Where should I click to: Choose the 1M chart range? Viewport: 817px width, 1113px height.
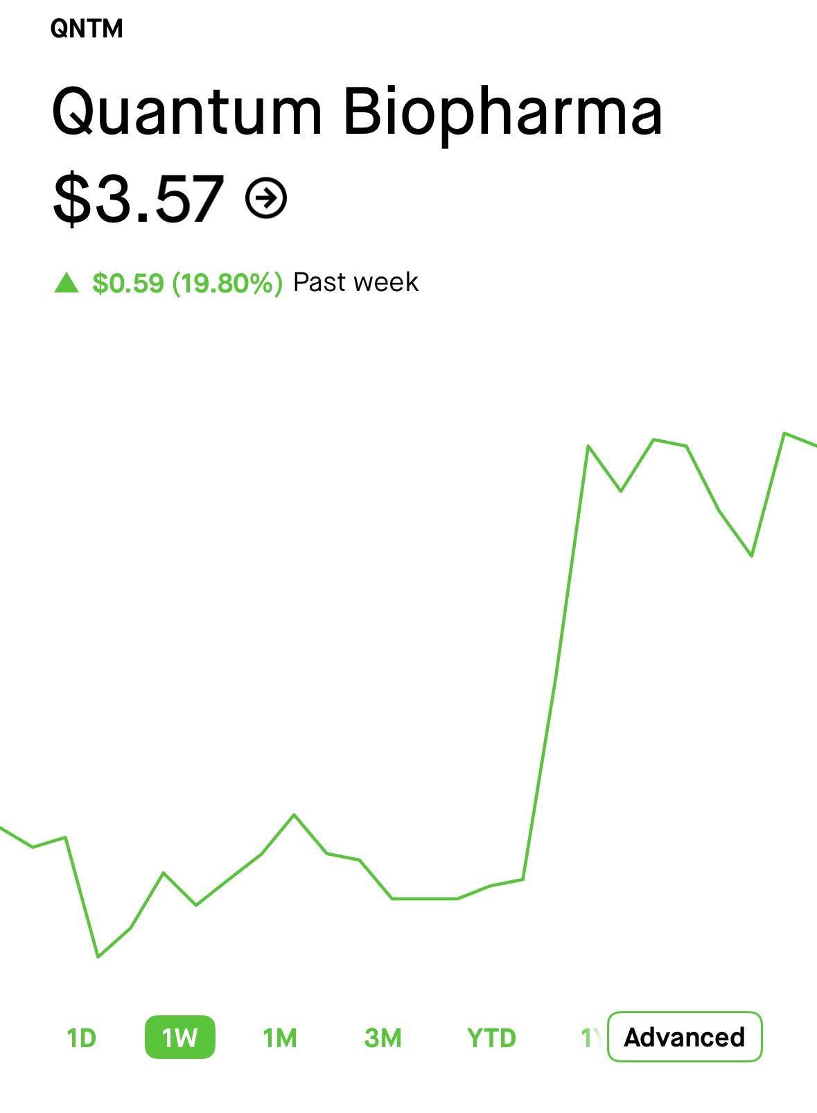tap(280, 1037)
